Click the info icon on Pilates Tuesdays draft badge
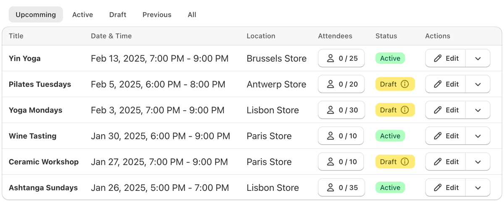This screenshot has height=203, width=504. [405, 84]
